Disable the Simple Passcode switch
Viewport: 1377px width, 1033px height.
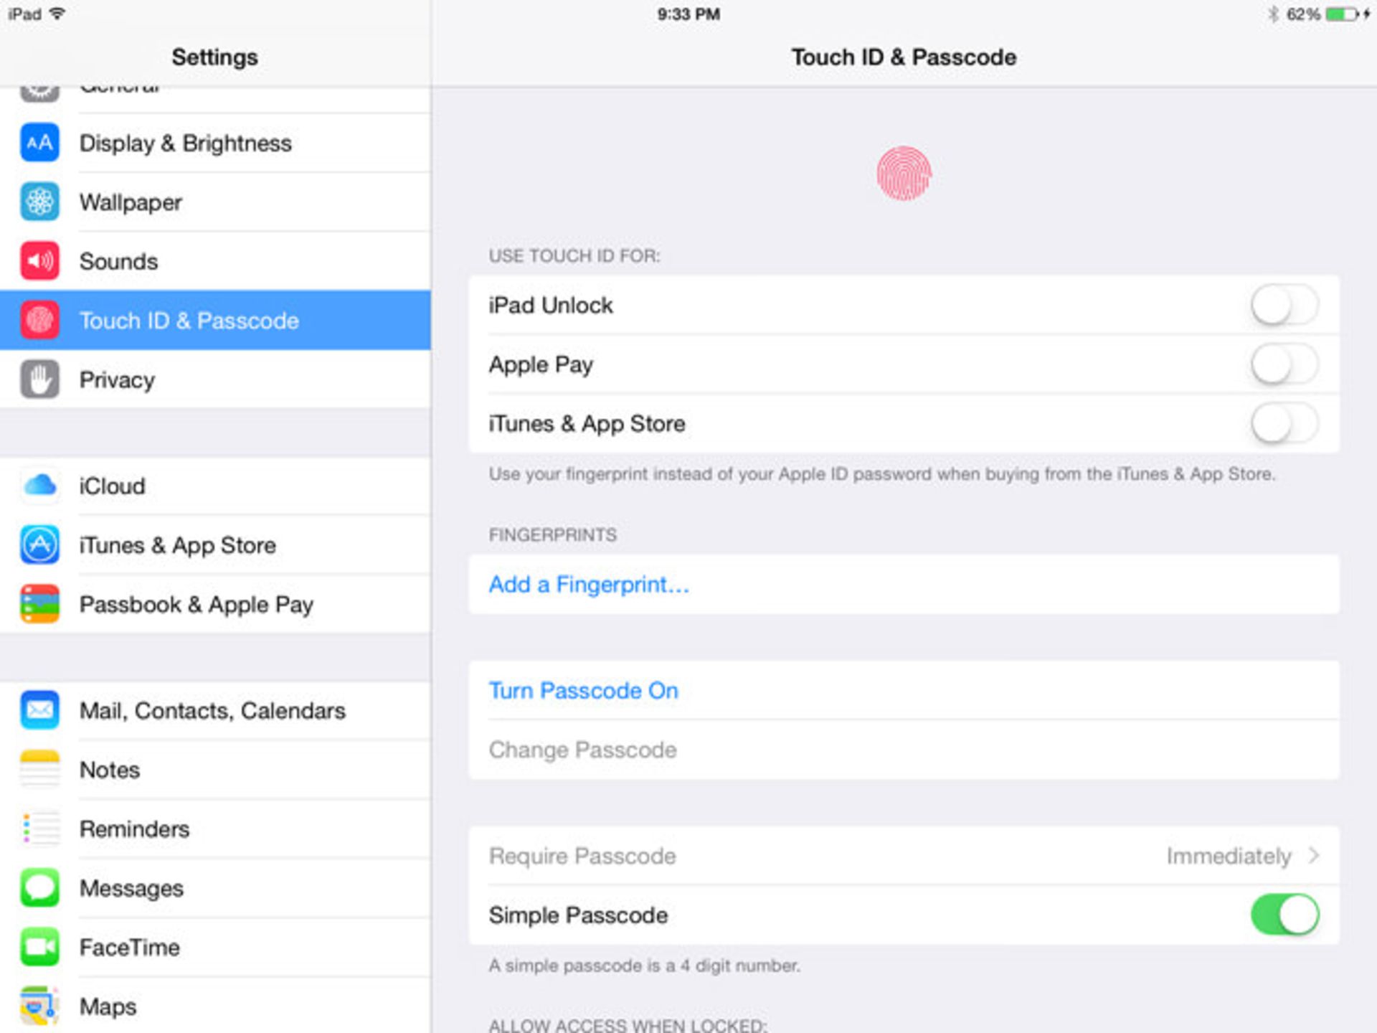(1284, 915)
